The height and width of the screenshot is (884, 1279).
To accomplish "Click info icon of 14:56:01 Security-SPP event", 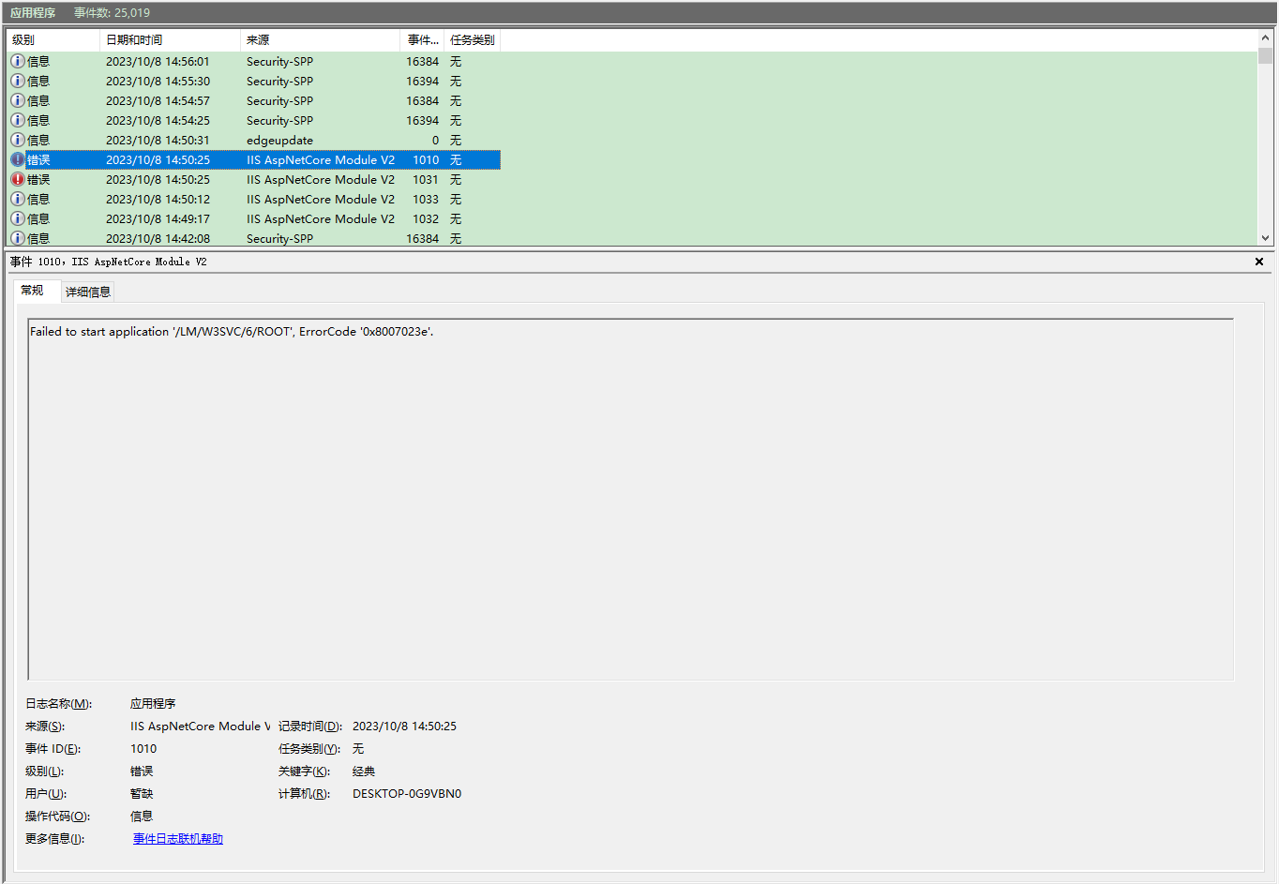I will click(18, 61).
